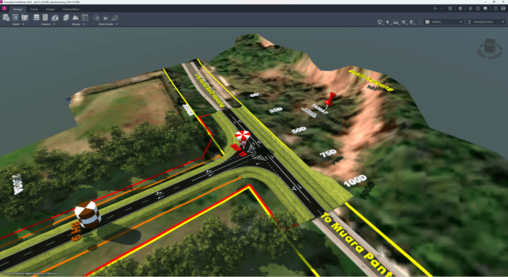Switch to the Manage tab
Viewport: 508px width, 277px height.
(18, 9)
